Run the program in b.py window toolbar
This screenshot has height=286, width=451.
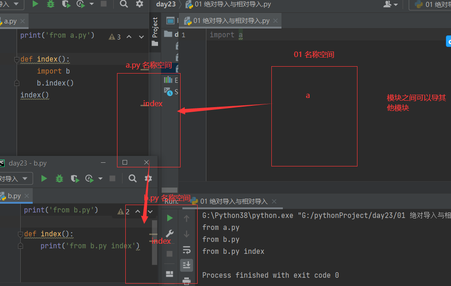point(44,178)
